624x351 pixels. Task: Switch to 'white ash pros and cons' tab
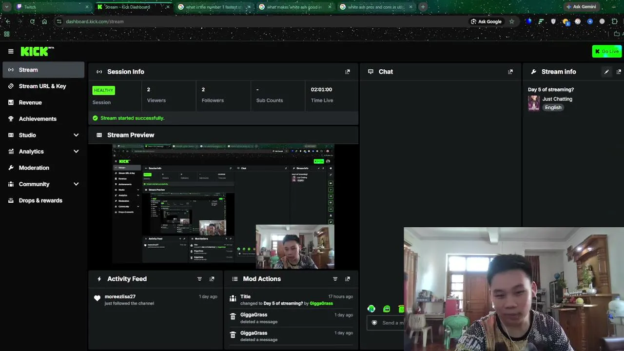click(375, 7)
